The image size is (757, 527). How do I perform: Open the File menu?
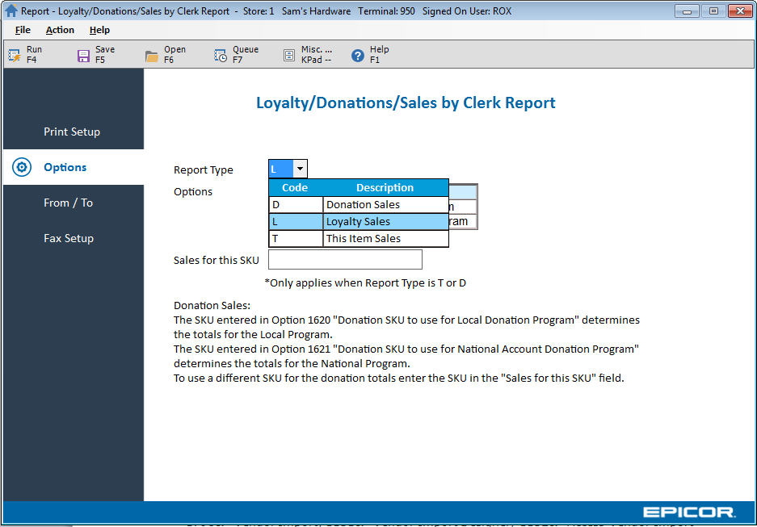click(23, 30)
